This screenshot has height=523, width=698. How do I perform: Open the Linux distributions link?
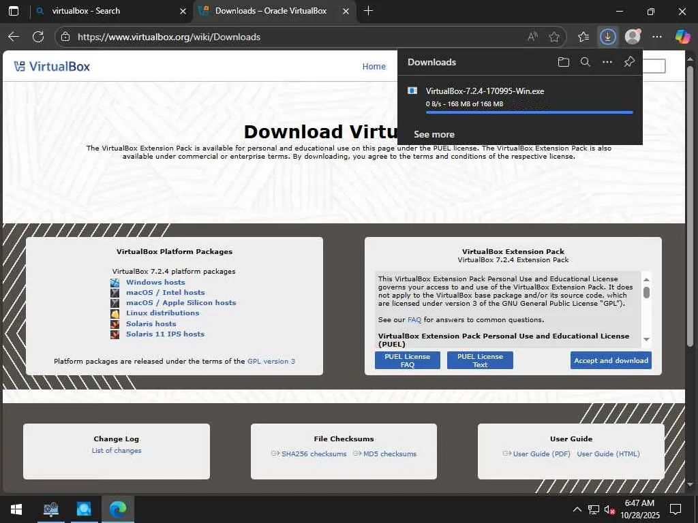162,313
